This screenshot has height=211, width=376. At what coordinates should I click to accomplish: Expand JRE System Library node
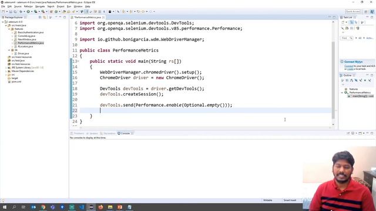[6, 68]
